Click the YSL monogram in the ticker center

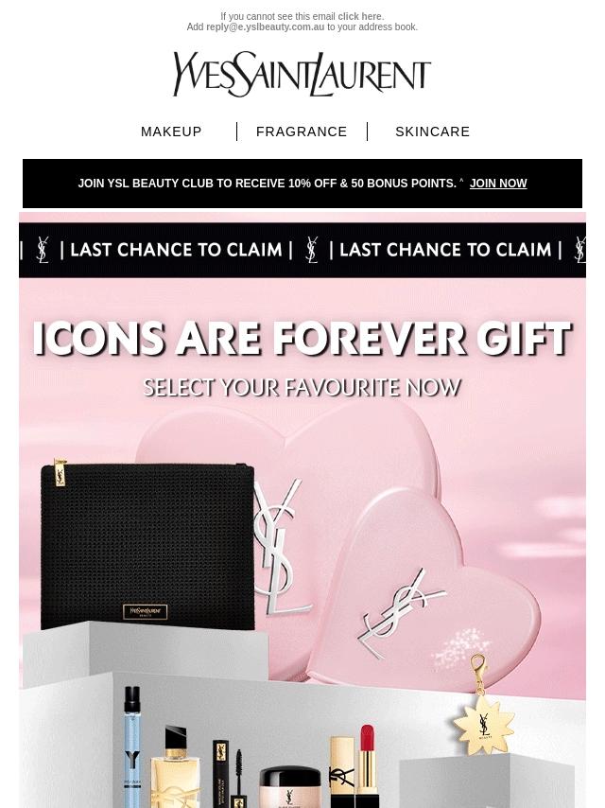coord(312,250)
